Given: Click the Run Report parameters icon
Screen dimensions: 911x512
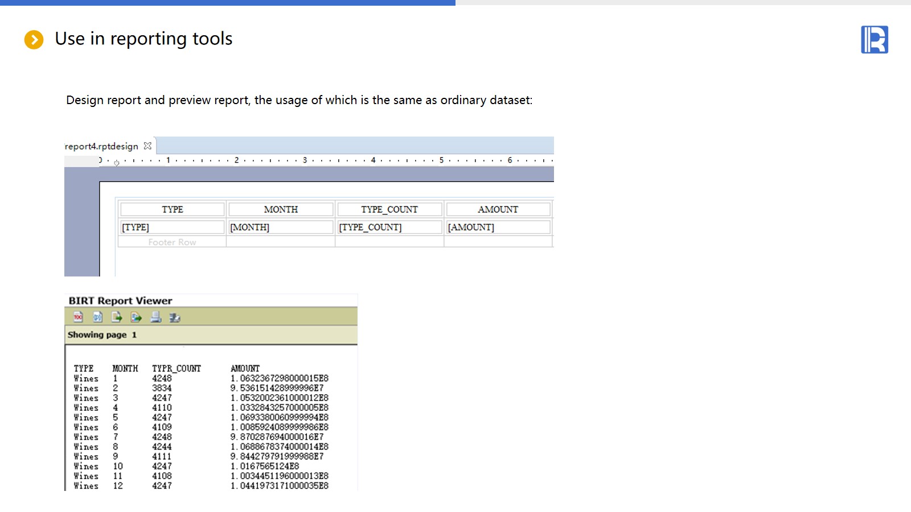Looking at the screenshot, I should (98, 317).
